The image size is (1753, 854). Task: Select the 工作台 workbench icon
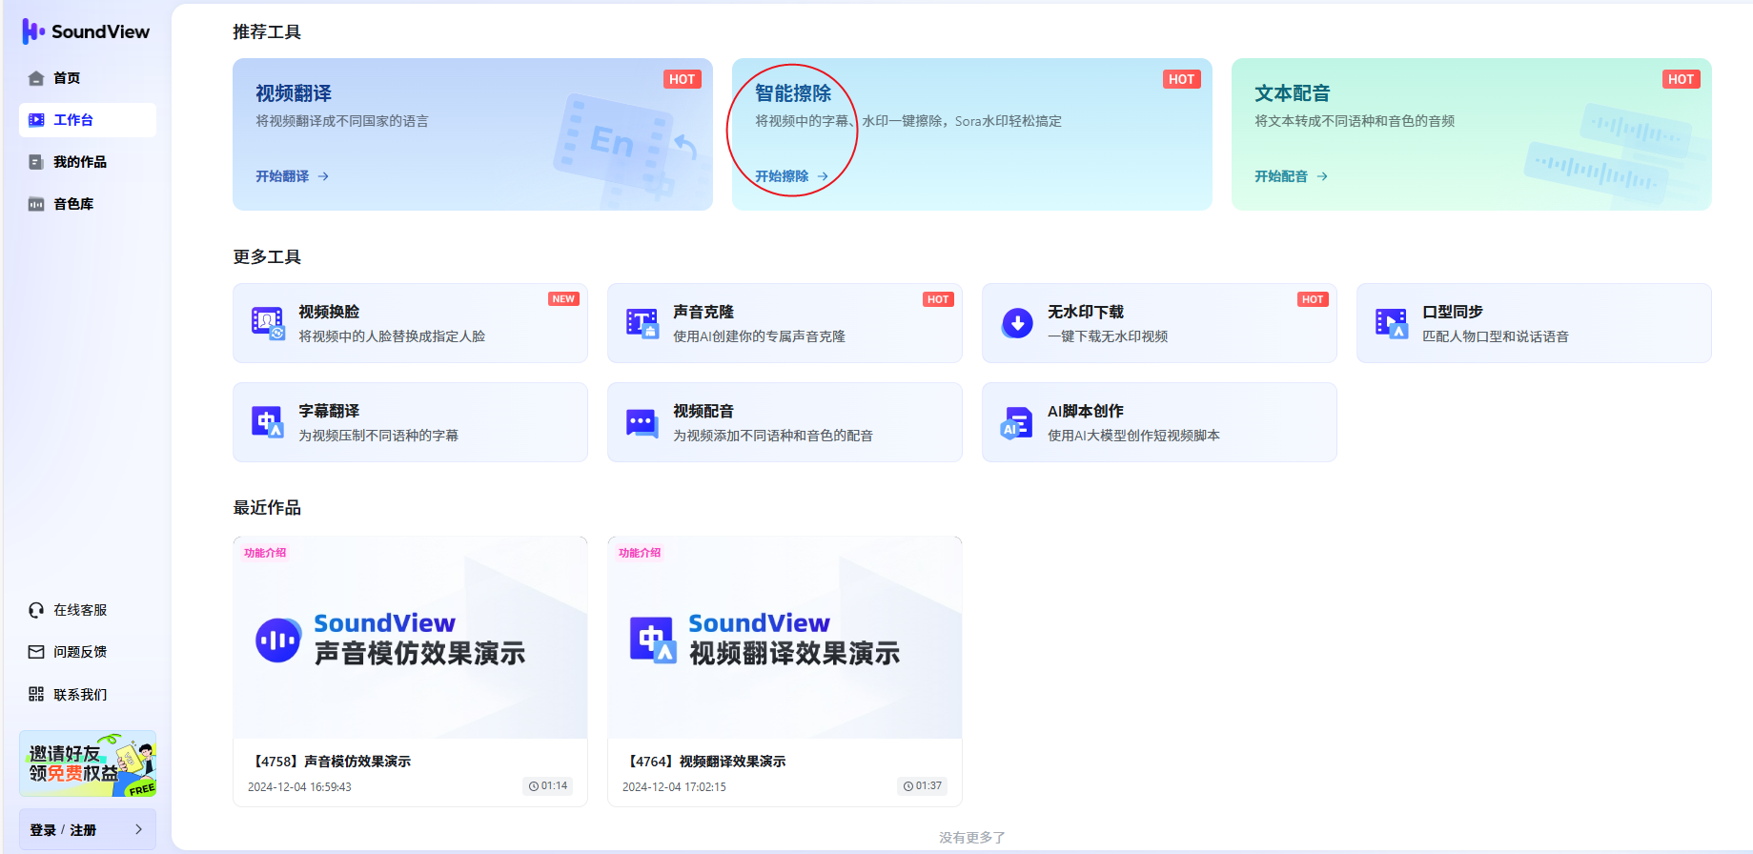(x=36, y=120)
